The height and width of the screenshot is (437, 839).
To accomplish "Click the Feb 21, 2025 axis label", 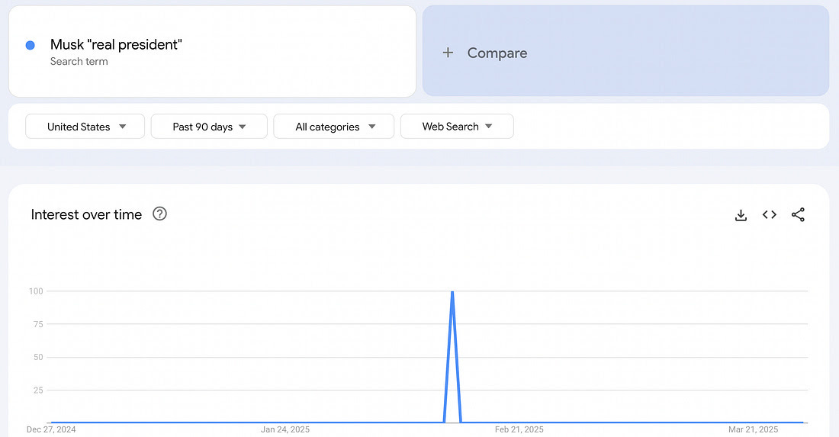I will click(x=519, y=429).
